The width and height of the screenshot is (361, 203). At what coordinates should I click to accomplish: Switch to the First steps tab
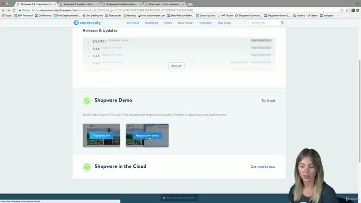[164, 4]
